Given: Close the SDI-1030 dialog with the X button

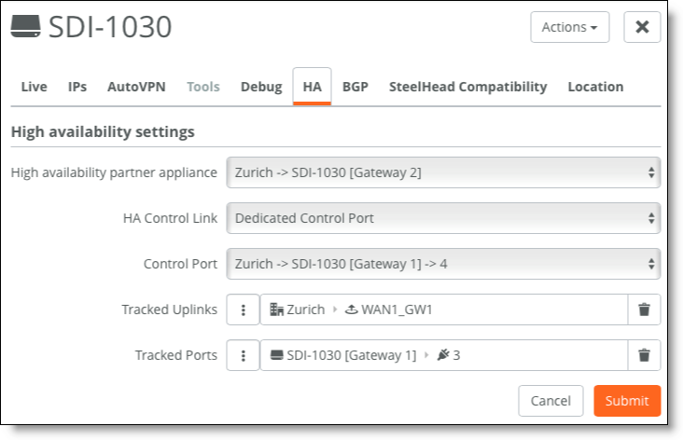Looking at the screenshot, I should pos(642,27).
